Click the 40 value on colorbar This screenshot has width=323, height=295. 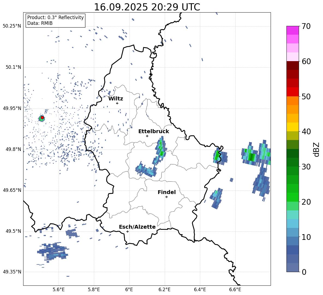(306, 132)
